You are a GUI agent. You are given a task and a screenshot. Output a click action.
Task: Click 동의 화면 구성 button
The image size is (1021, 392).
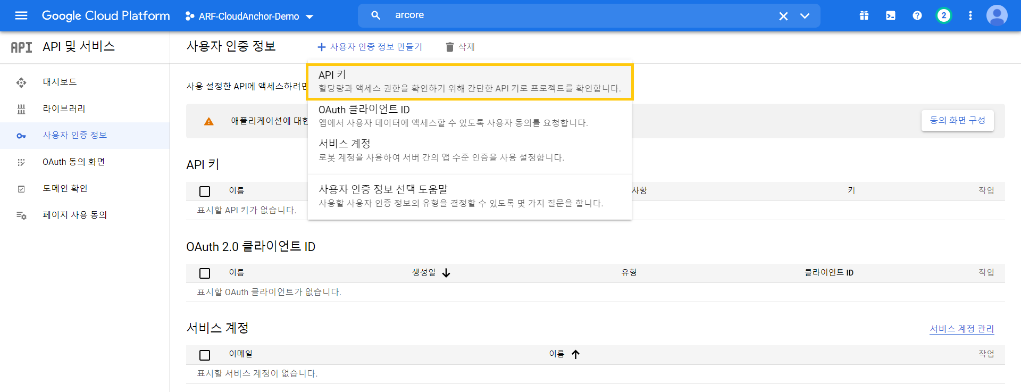pyautogui.click(x=957, y=121)
